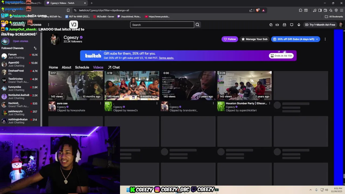This screenshot has height=194, width=345.
Task: Click the sort followed channels icon
Action: pyautogui.click(x=35, y=48)
